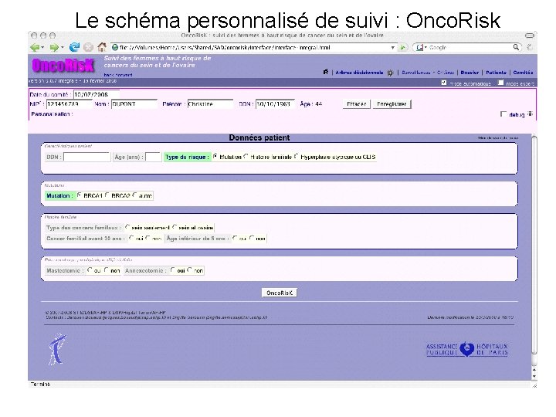Open the Surveillance menu item
Viewport: 556px width, 417px height.
pyautogui.click(x=415, y=73)
